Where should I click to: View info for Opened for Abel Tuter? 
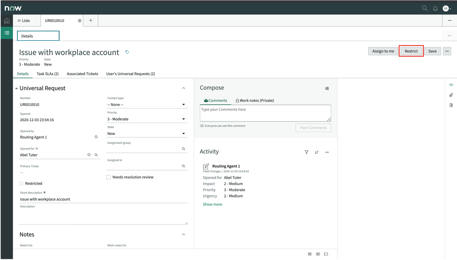(89, 155)
